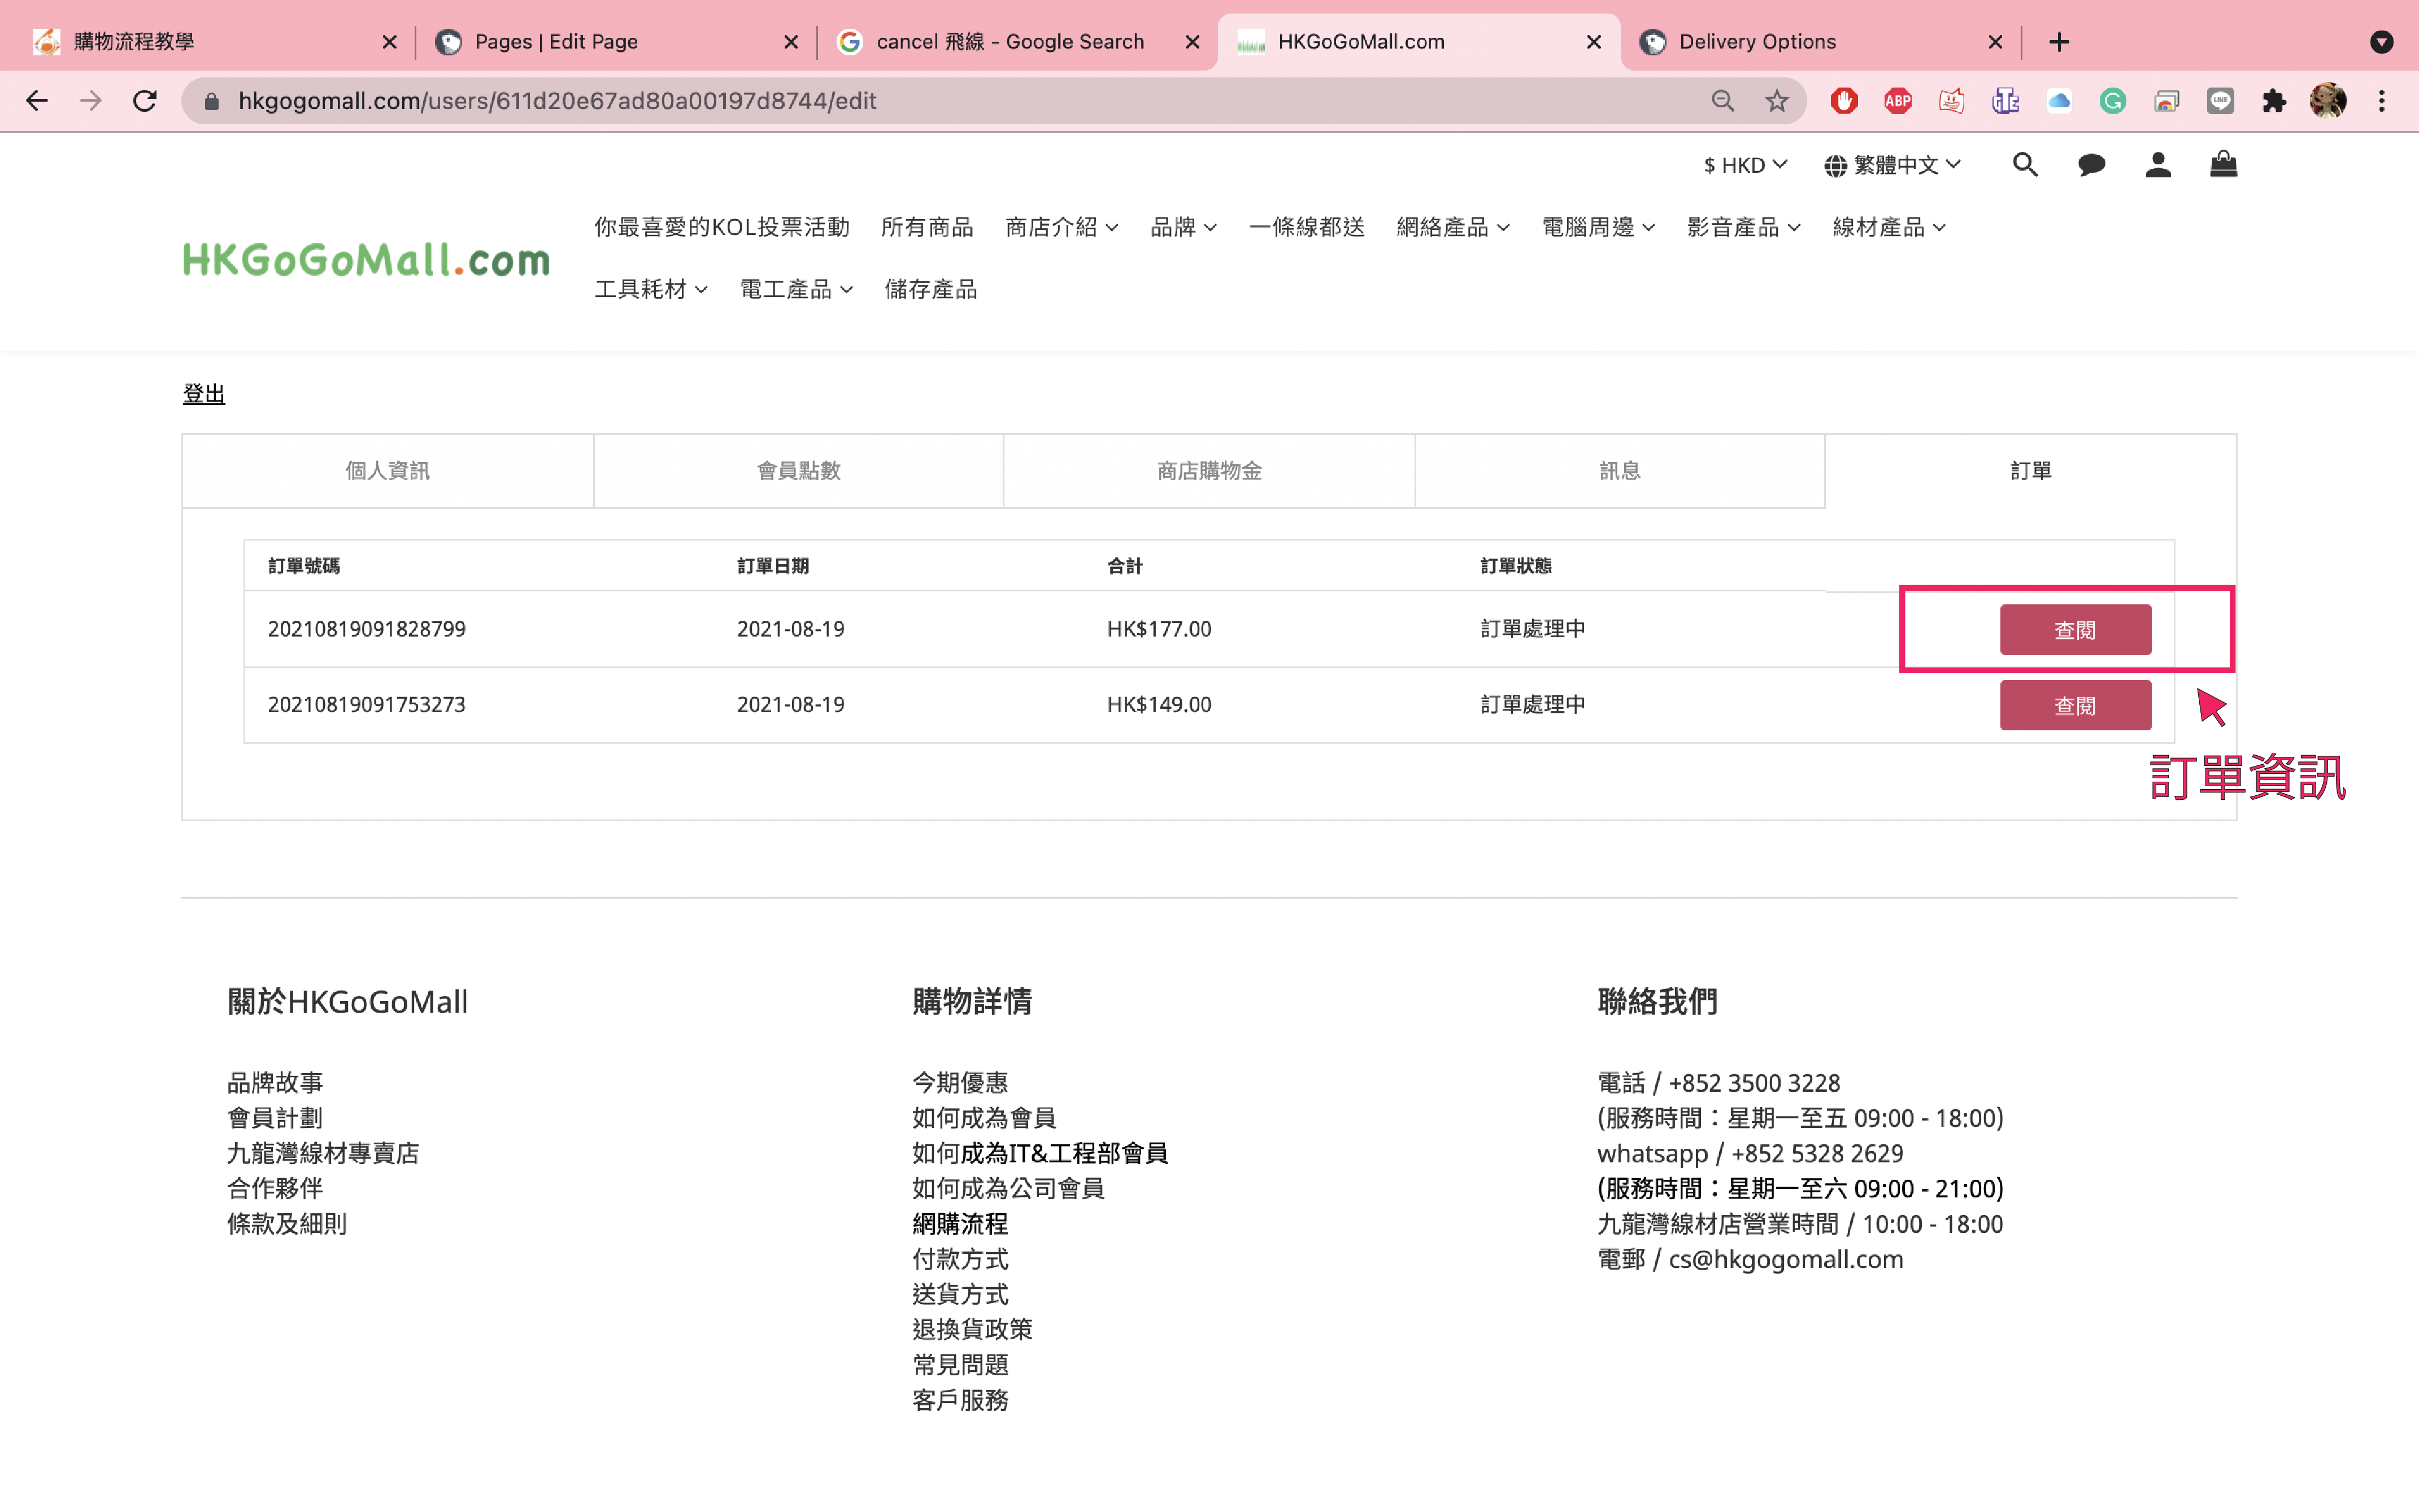Click the user account profile icon
Screen dimensions: 2419x1512
[2157, 165]
